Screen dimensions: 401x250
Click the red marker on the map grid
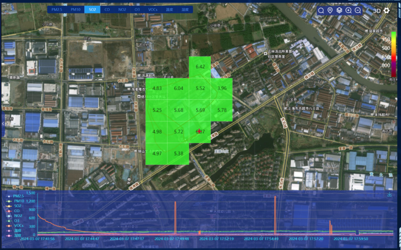pyautogui.click(x=199, y=131)
